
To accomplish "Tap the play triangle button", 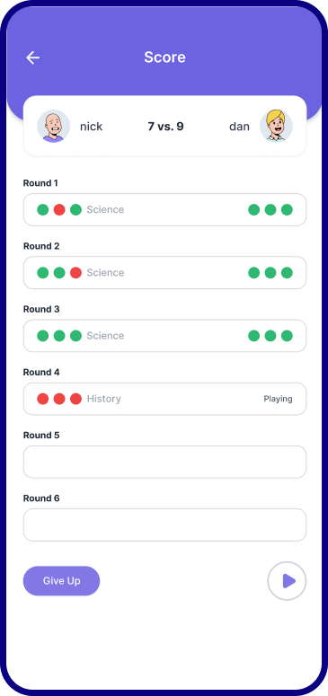I will pyautogui.click(x=287, y=581).
